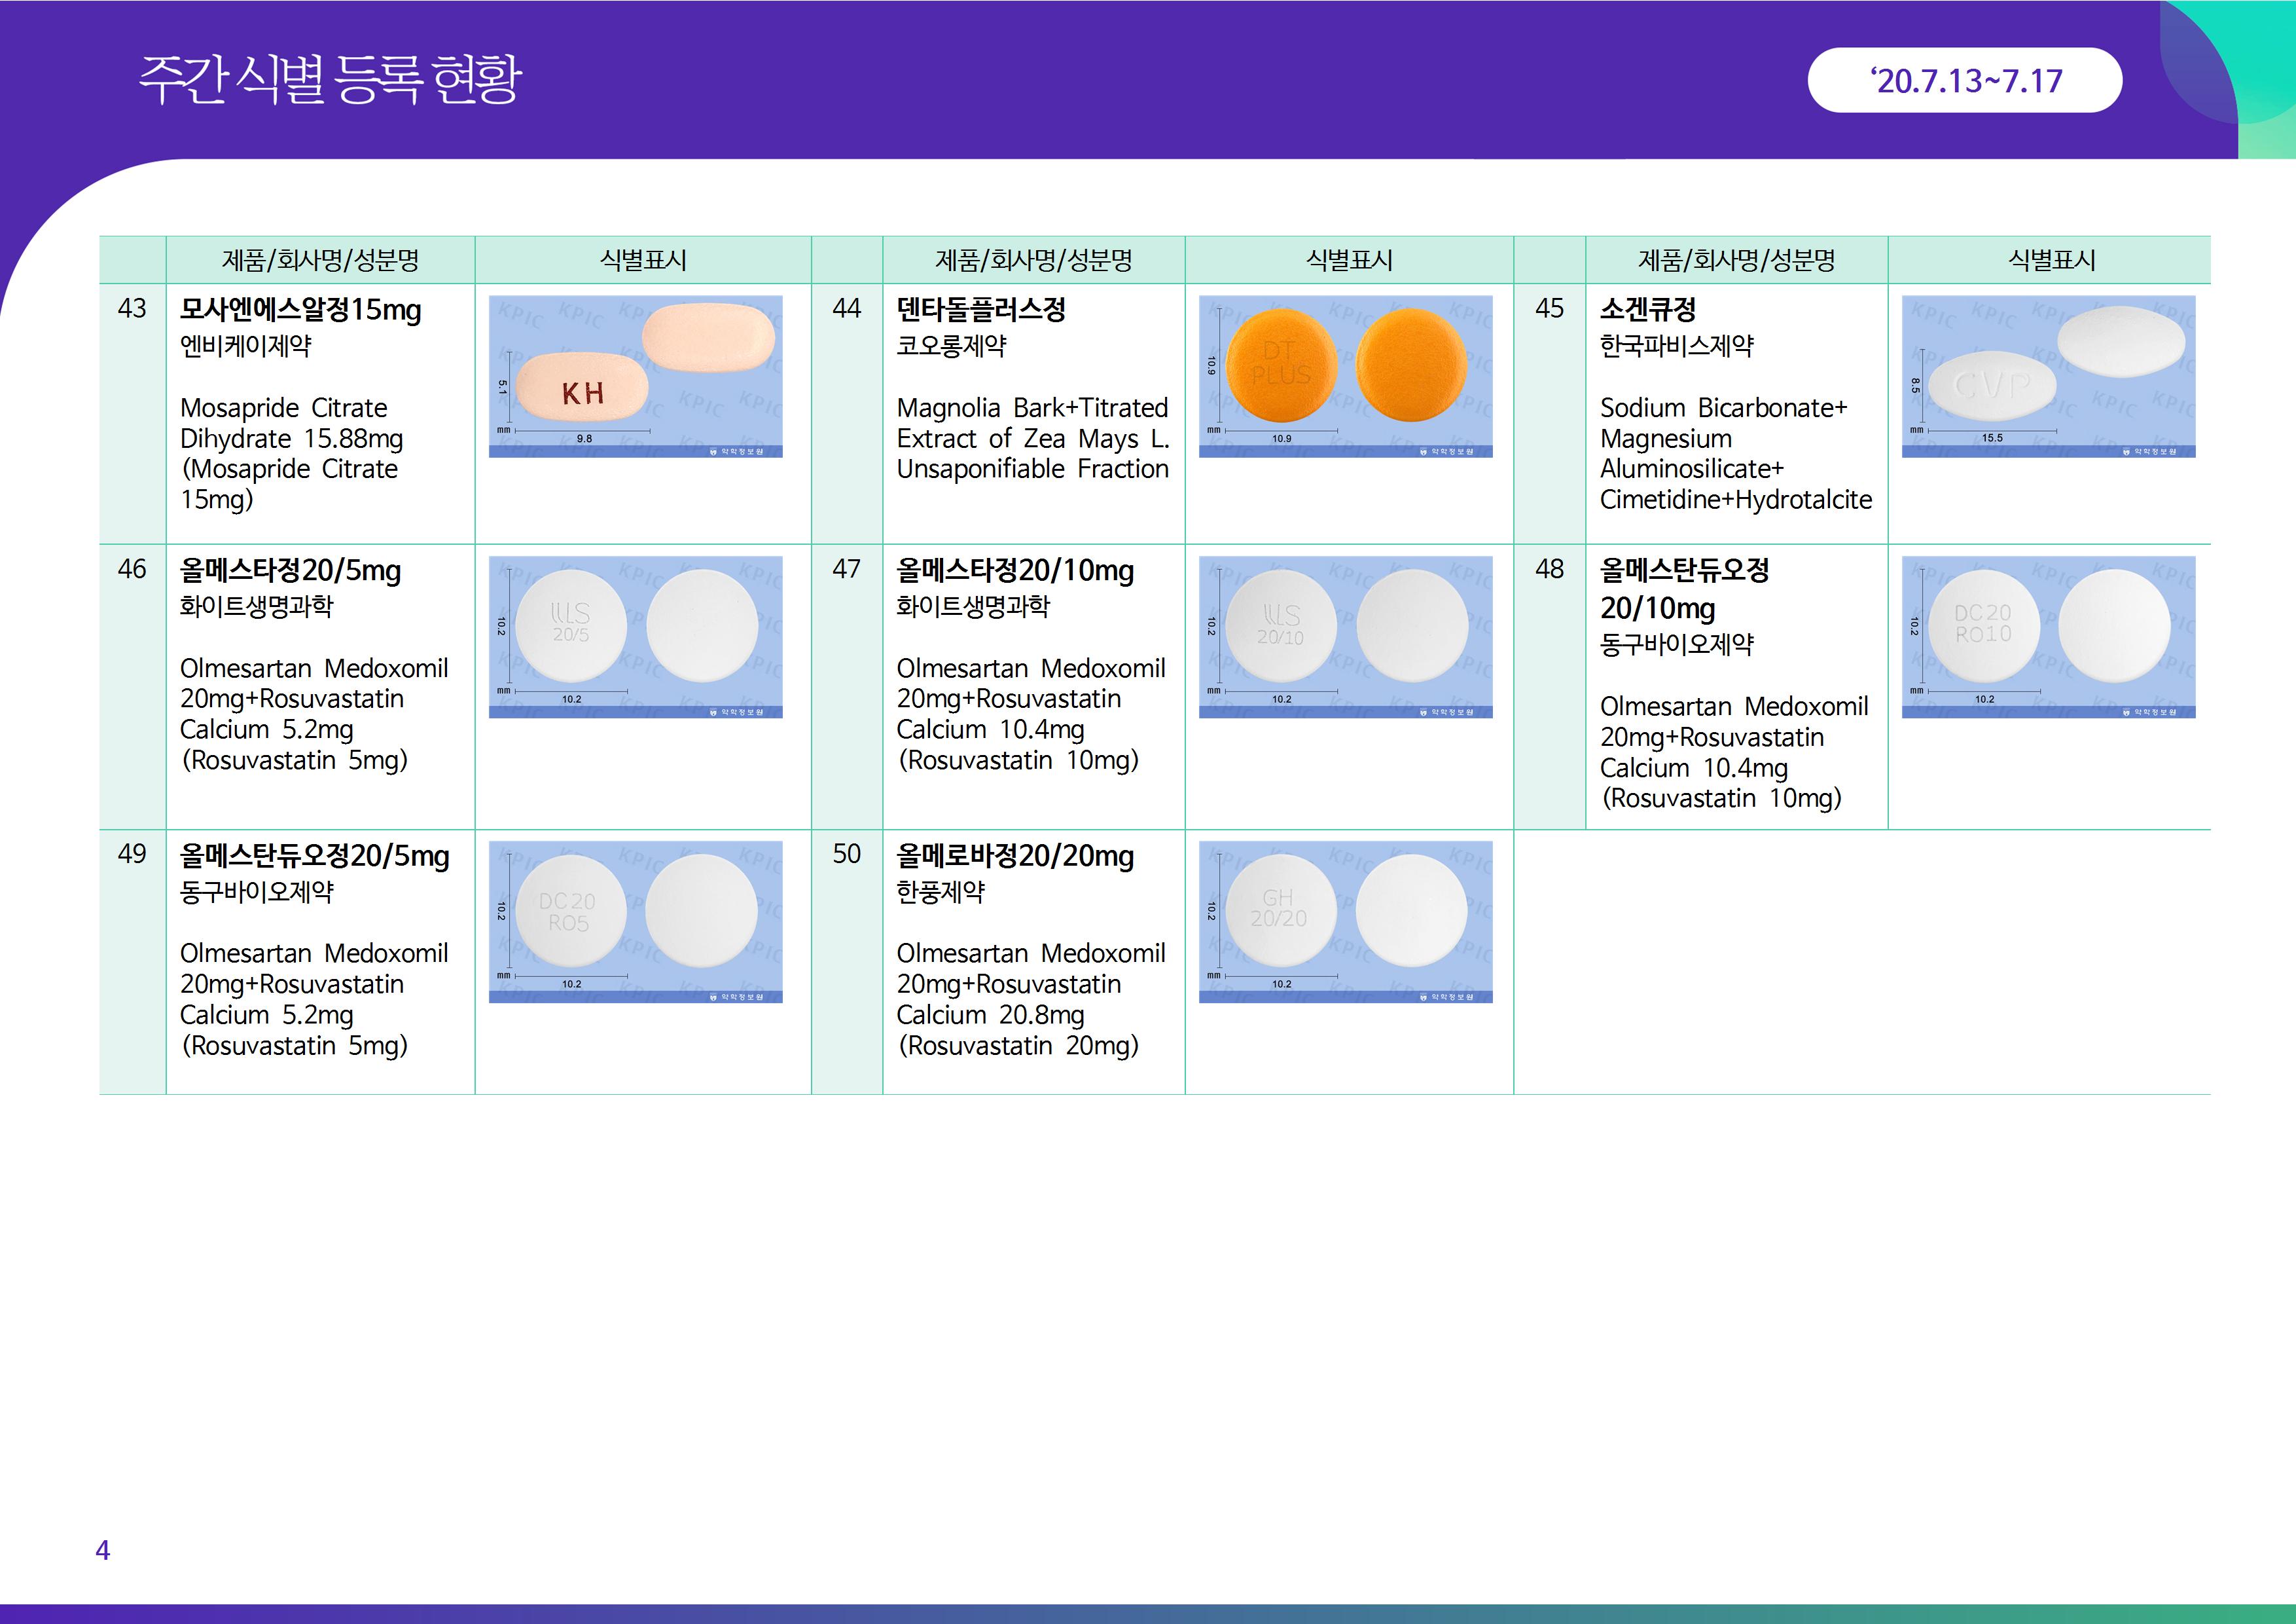Image resolution: width=2296 pixels, height=1624 pixels.
Task: Click the 20/5 tablet image for 올메스타정
Action: [635, 637]
